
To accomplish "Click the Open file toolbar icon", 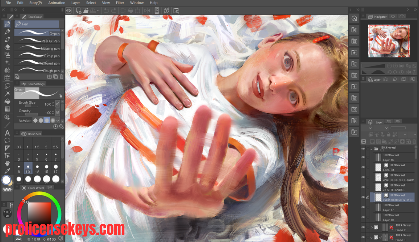I will point(86,10).
